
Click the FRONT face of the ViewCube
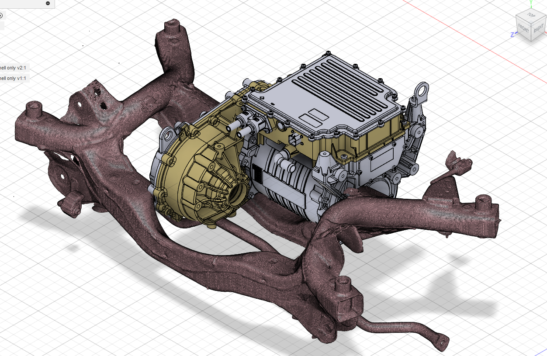coord(523,29)
